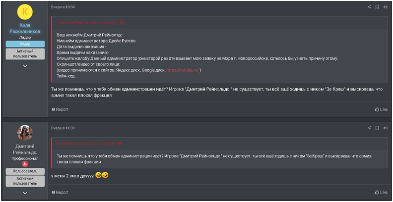Viewport: 393px width, 202px height.
Task: Open the rutube.ru link in quote
Action: pyautogui.click(x=183, y=70)
